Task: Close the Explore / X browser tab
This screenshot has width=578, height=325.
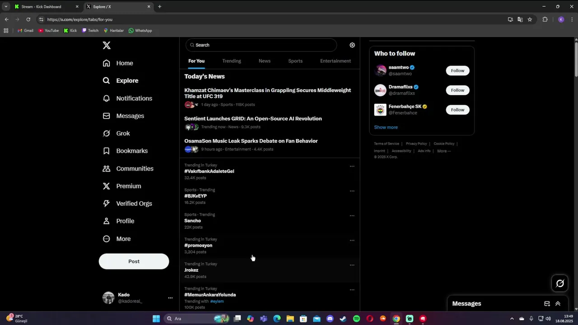Action: (x=149, y=7)
